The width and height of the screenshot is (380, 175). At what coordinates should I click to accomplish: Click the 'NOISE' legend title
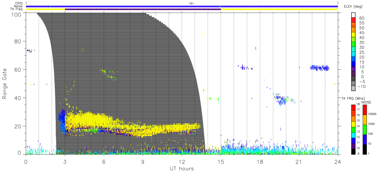click(x=366, y=102)
